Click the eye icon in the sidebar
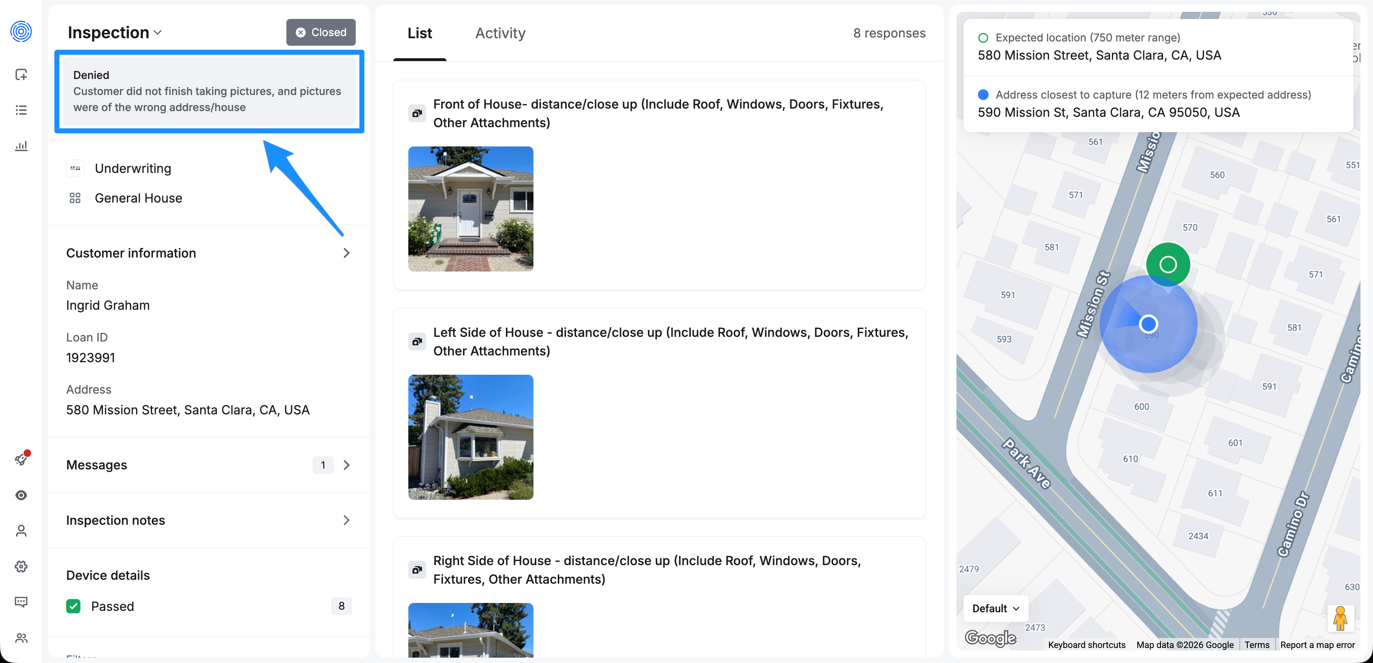 point(21,495)
